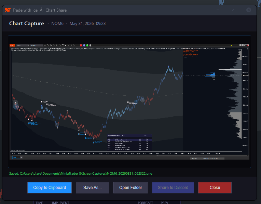Image resolution: width=261 pixels, height=204 pixels.
Task: Open the Save As dialog
Action: (x=92, y=188)
